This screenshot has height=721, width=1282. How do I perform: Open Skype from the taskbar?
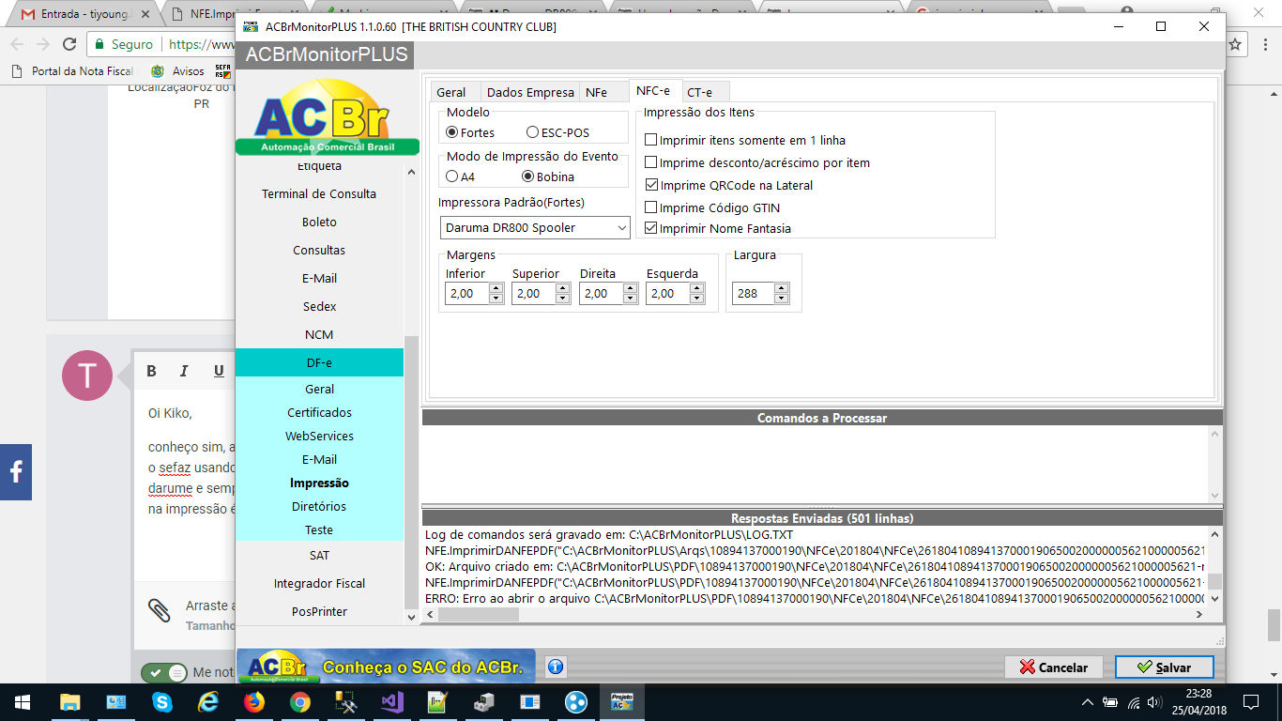[x=162, y=701]
